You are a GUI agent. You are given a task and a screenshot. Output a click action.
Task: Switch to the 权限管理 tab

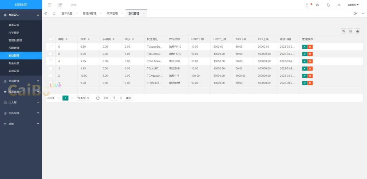click(112, 13)
